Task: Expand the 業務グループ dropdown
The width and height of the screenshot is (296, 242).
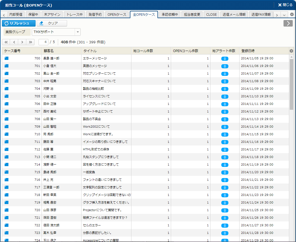Action: coord(78,32)
